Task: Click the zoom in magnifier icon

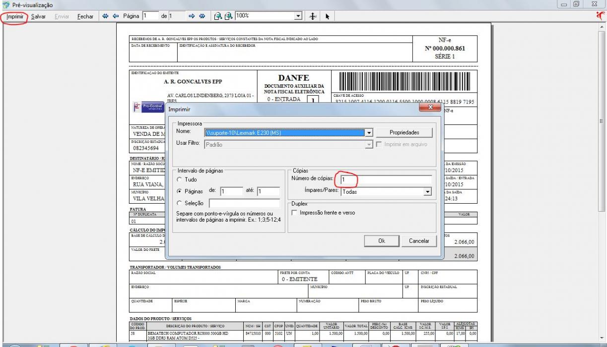Action: pos(227,16)
